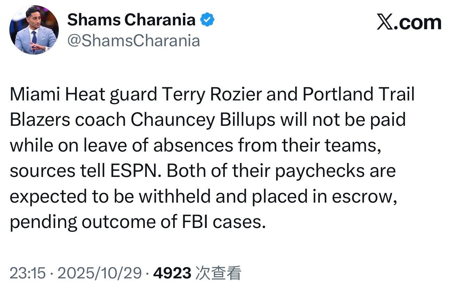
Task: Click the words Portland Trail in the tweet
Action: (x=359, y=95)
